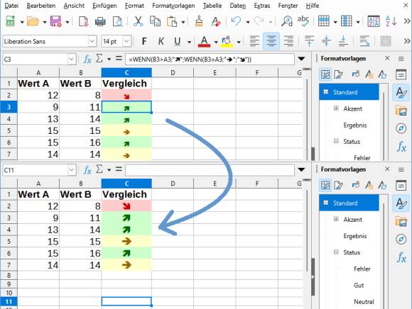Open the underline style dropdown arrow
The width and height of the screenshot is (412, 309).
189,42
